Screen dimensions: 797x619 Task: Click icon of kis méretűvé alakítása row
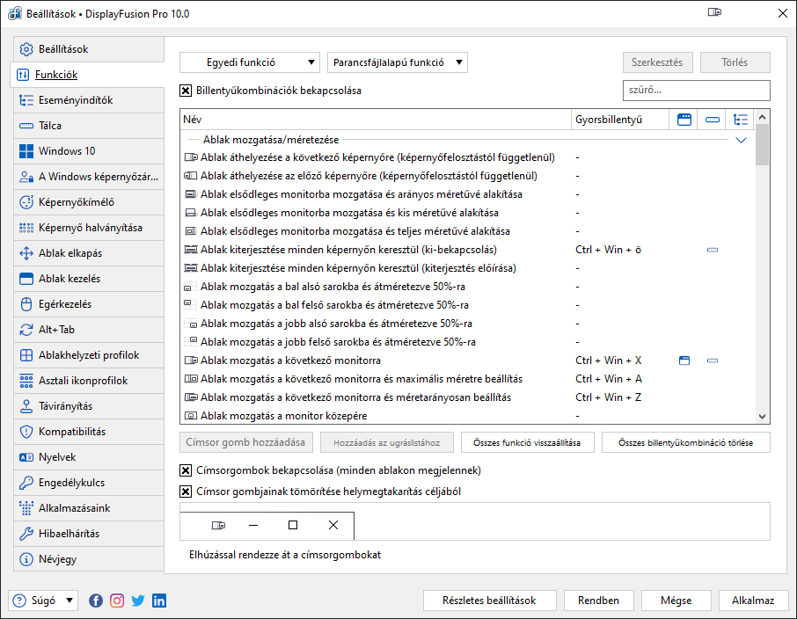point(191,213)
